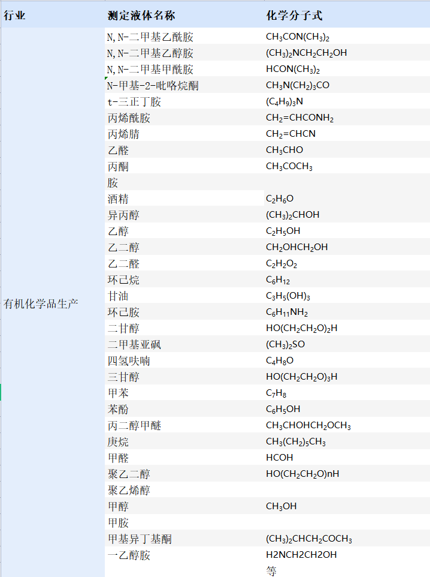This screenshot has height=577, width=430.
Task: Click the HO(CH2CH2O)nH formula cell
Action: coord(346,474)
